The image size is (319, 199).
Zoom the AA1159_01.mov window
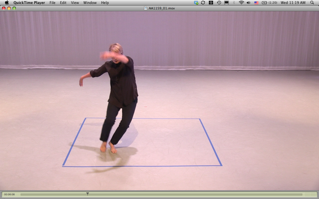14,8
